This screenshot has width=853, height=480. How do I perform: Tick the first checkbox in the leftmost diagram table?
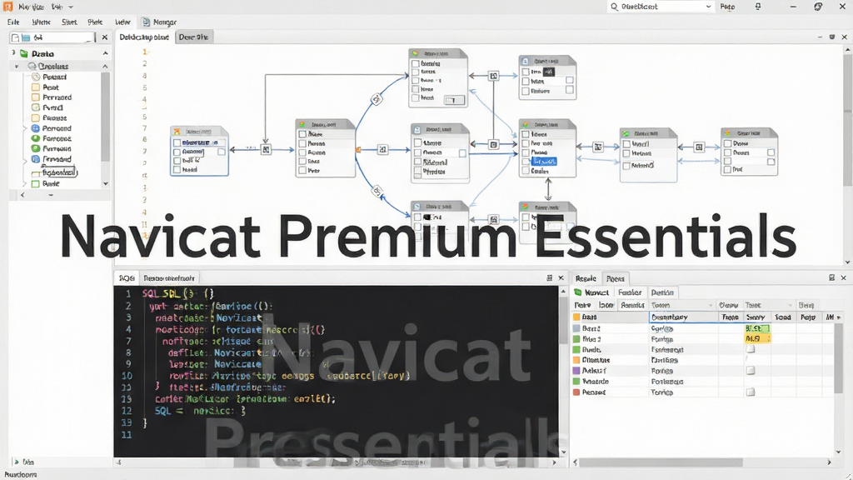[x=177, y=142]
